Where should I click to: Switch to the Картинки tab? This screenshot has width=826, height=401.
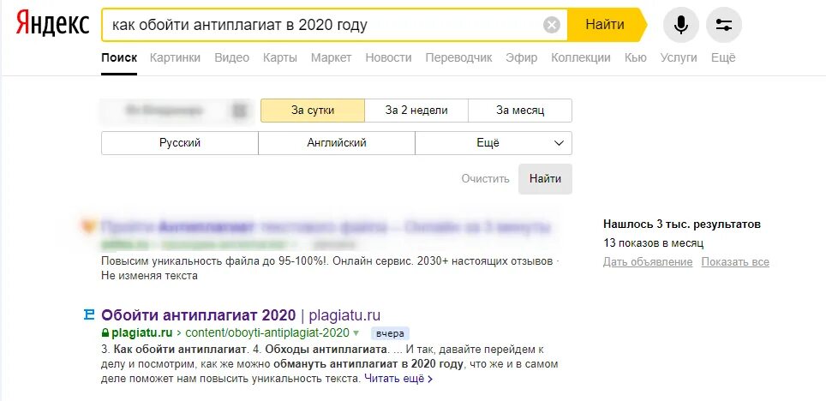click(175, 58)
